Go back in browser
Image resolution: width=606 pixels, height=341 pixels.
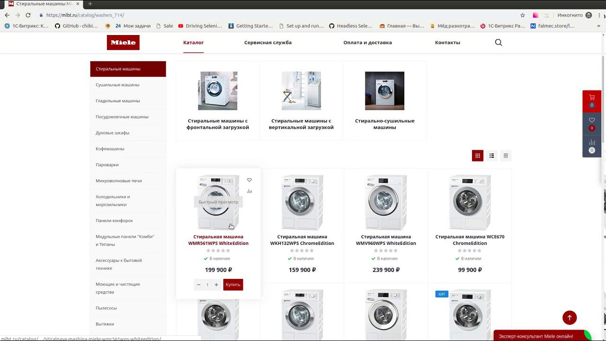(7, 15)
